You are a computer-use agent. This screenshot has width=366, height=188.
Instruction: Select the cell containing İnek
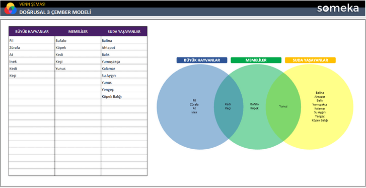32,61
